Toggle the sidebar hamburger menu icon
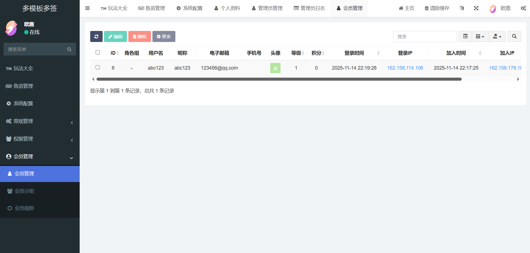This screenshot has width=530, height=253. click(x=87, y=8)
